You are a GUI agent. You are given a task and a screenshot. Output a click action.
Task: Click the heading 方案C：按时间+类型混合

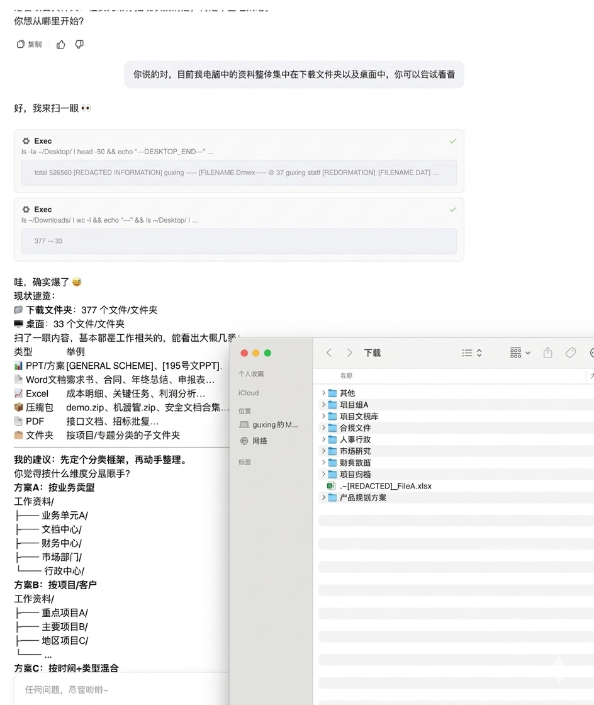[x=67, y=668]
